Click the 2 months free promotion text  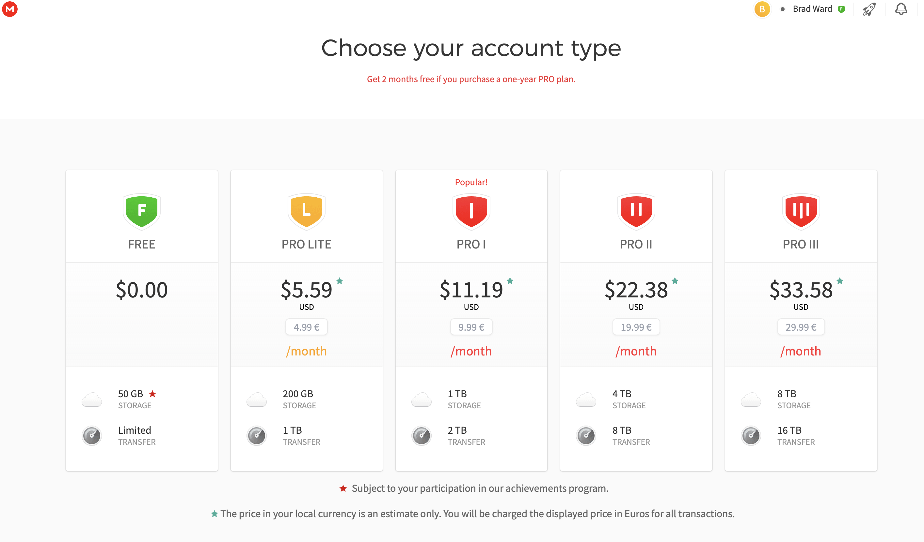tap(471, 79)
